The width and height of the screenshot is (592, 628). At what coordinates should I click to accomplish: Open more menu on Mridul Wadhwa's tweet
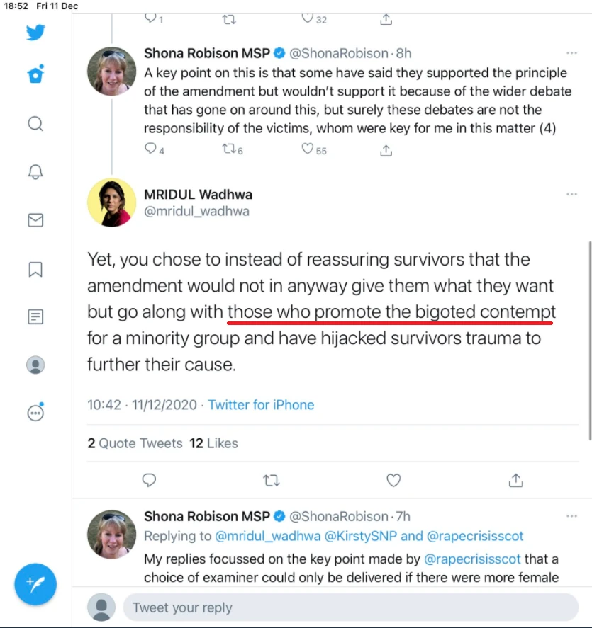[x=571, y=195]
